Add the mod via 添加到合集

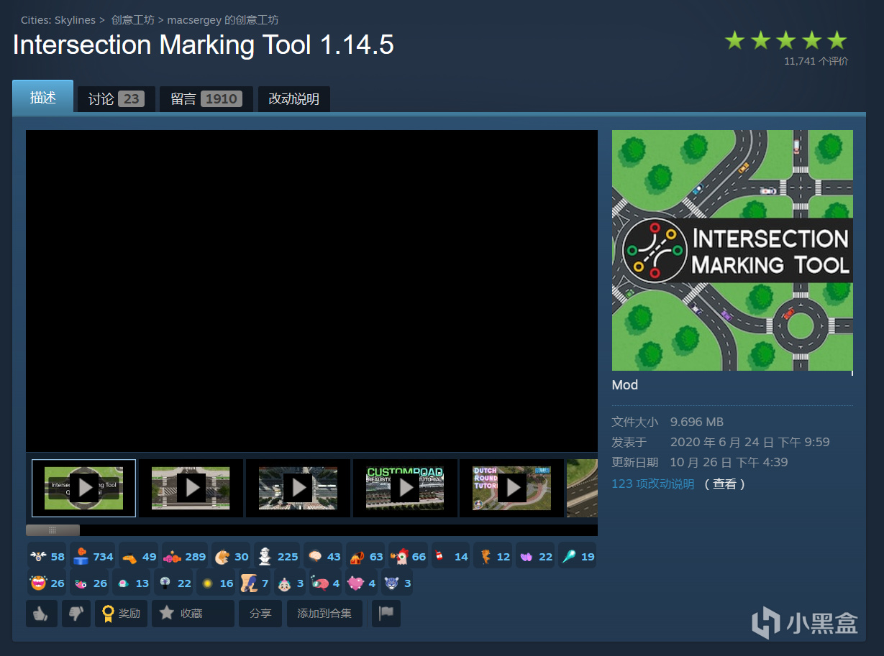click(324, 614)
